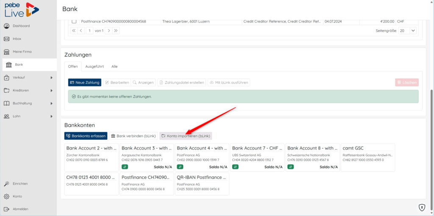The height and width of the screenshot is (216, 434).
Task: Click the Bearbeiten button
Action: click(x=117, y=83)
